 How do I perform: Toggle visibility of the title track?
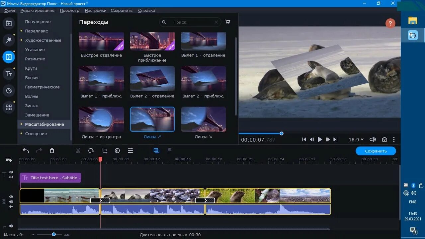(x=11, y=172)
